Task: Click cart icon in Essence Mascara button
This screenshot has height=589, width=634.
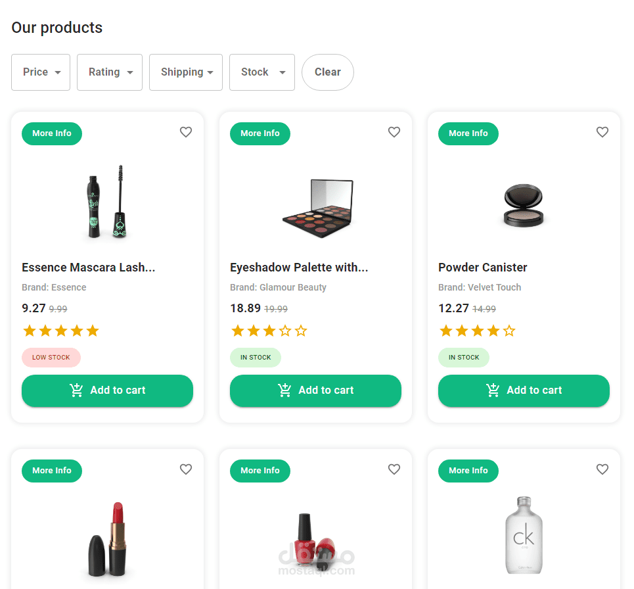Action: 77,390
